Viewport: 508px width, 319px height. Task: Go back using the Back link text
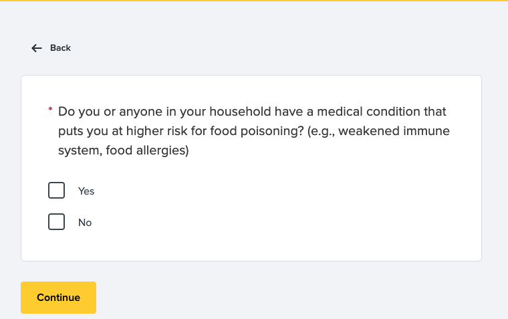click(x=60, y=48)
